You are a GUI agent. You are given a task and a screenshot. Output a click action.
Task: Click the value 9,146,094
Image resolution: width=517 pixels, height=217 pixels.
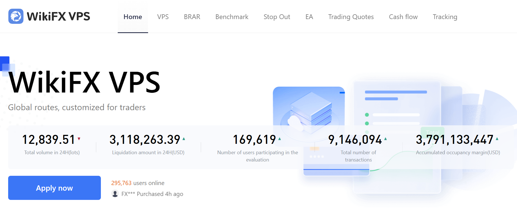(355, 140)
